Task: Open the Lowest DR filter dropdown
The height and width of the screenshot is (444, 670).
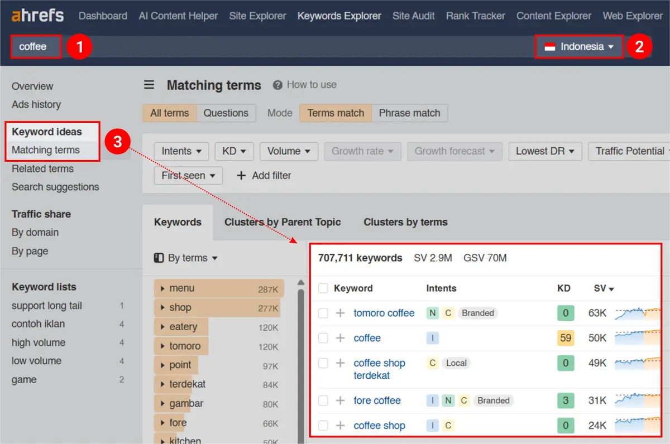Action: click(x=545, y=151)
